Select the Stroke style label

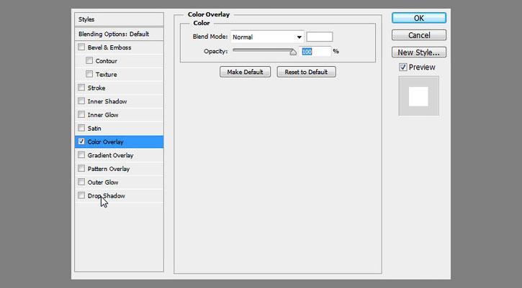point(96,88)
